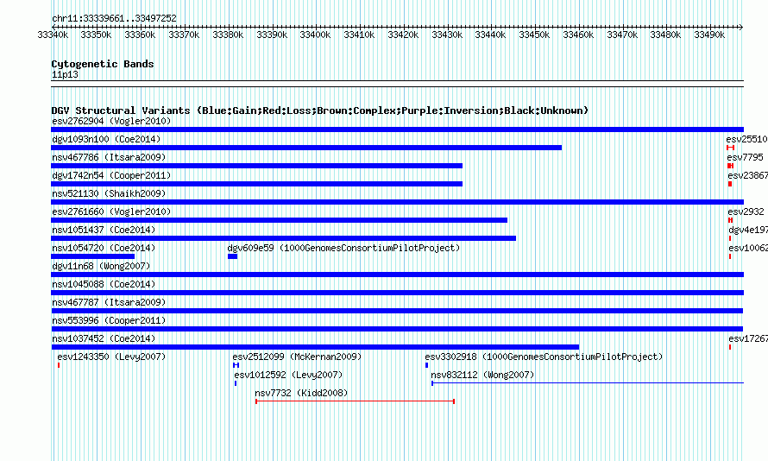This screenshot has width=768, height=461.
Task: Click the small blue dgv609e59 gain block
Action: 233,256
